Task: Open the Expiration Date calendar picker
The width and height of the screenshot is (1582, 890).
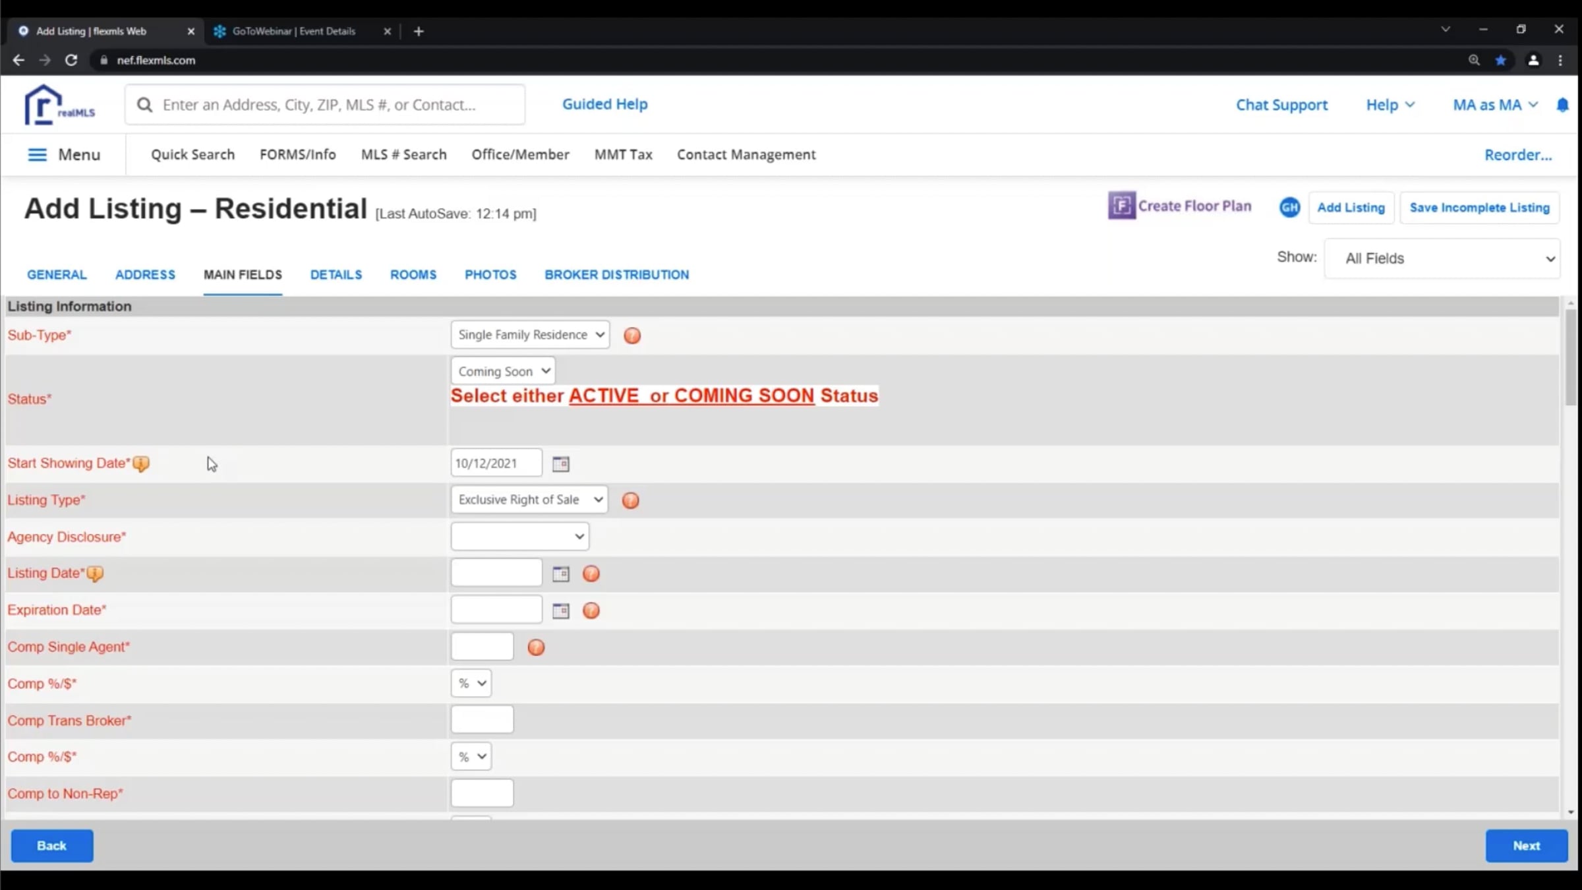Action: click(x=560, y=610)
